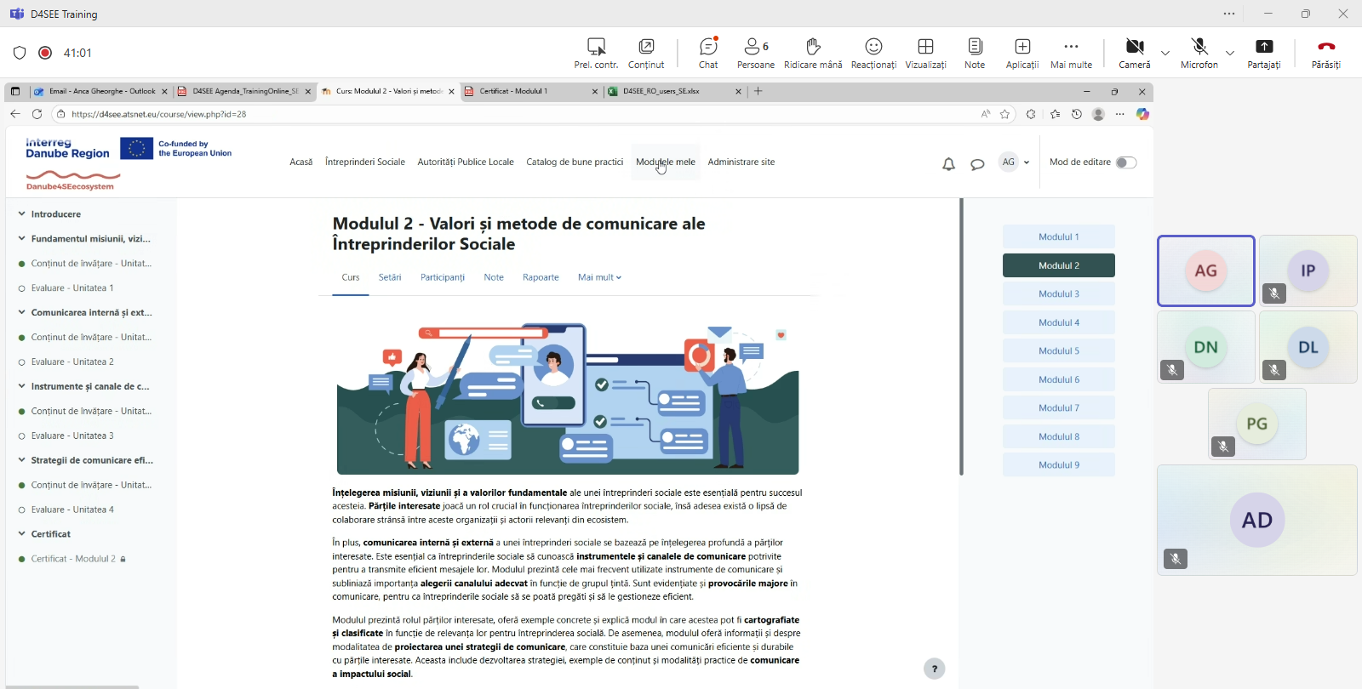Collapse Instrumente și canale section
1362x689 pixels.
point(21,386)
